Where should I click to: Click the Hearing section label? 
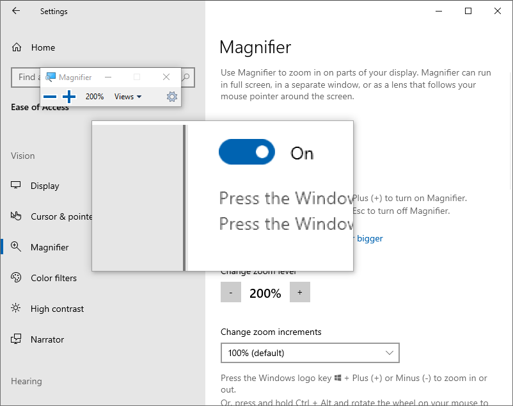pyautogui.click(x=26, y=382)
